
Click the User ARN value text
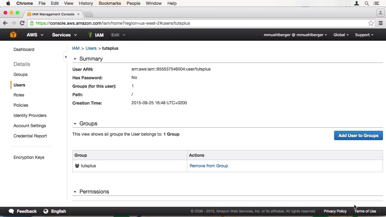(171, 69)
